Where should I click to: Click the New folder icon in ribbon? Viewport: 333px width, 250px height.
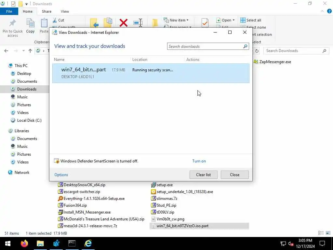[155, 23]
